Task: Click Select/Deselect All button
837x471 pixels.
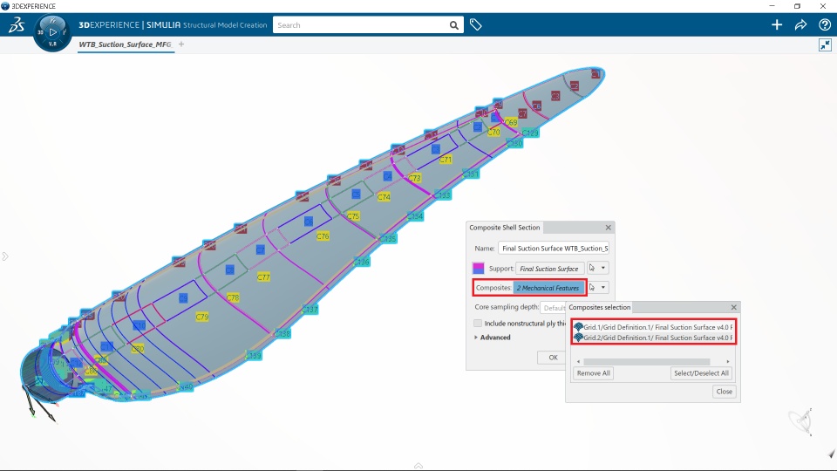Action: 701,373
